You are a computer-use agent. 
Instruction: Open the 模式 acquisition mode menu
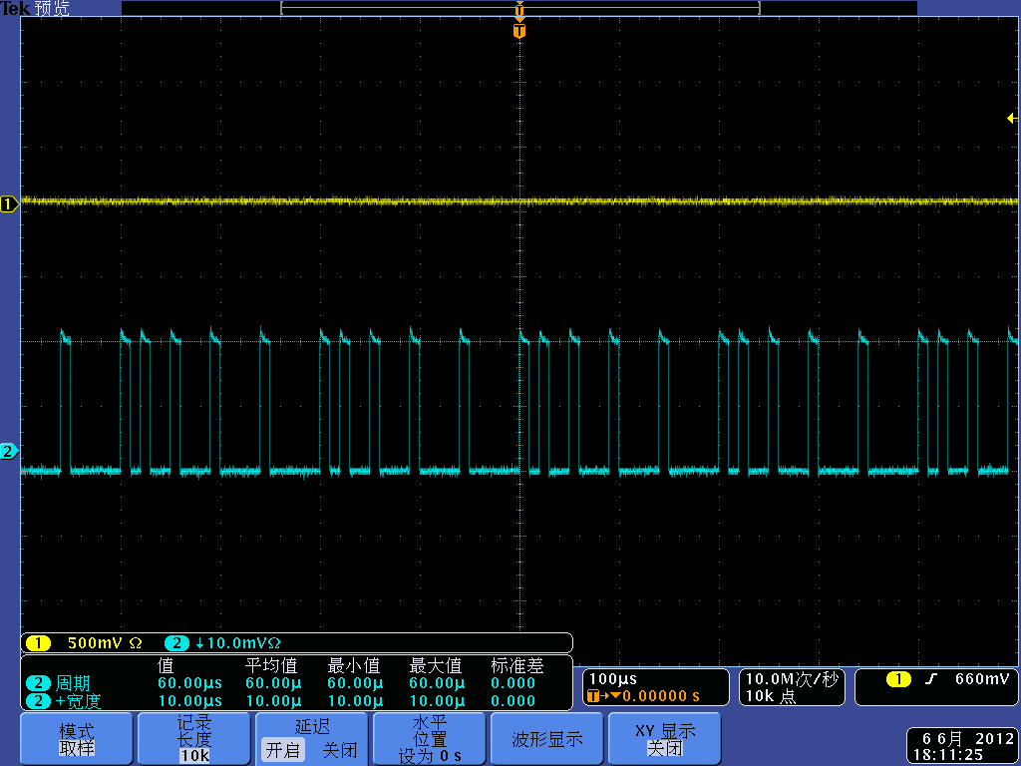[x=77, y=739]
